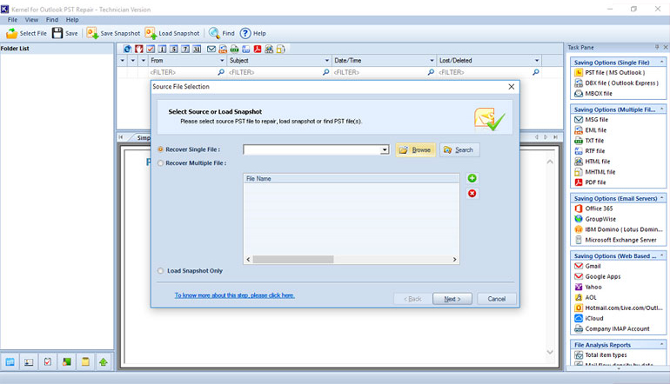The height and width of the screenshot is (384, 670).
Task: Click the file list scroll right arrow
Action: point(454,260)
